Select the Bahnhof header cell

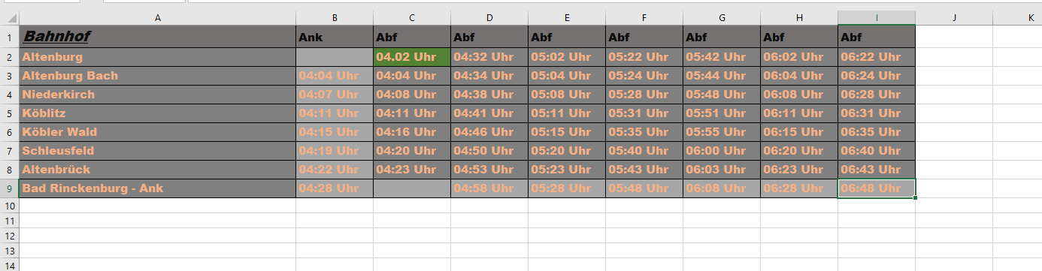pos(157,36)
